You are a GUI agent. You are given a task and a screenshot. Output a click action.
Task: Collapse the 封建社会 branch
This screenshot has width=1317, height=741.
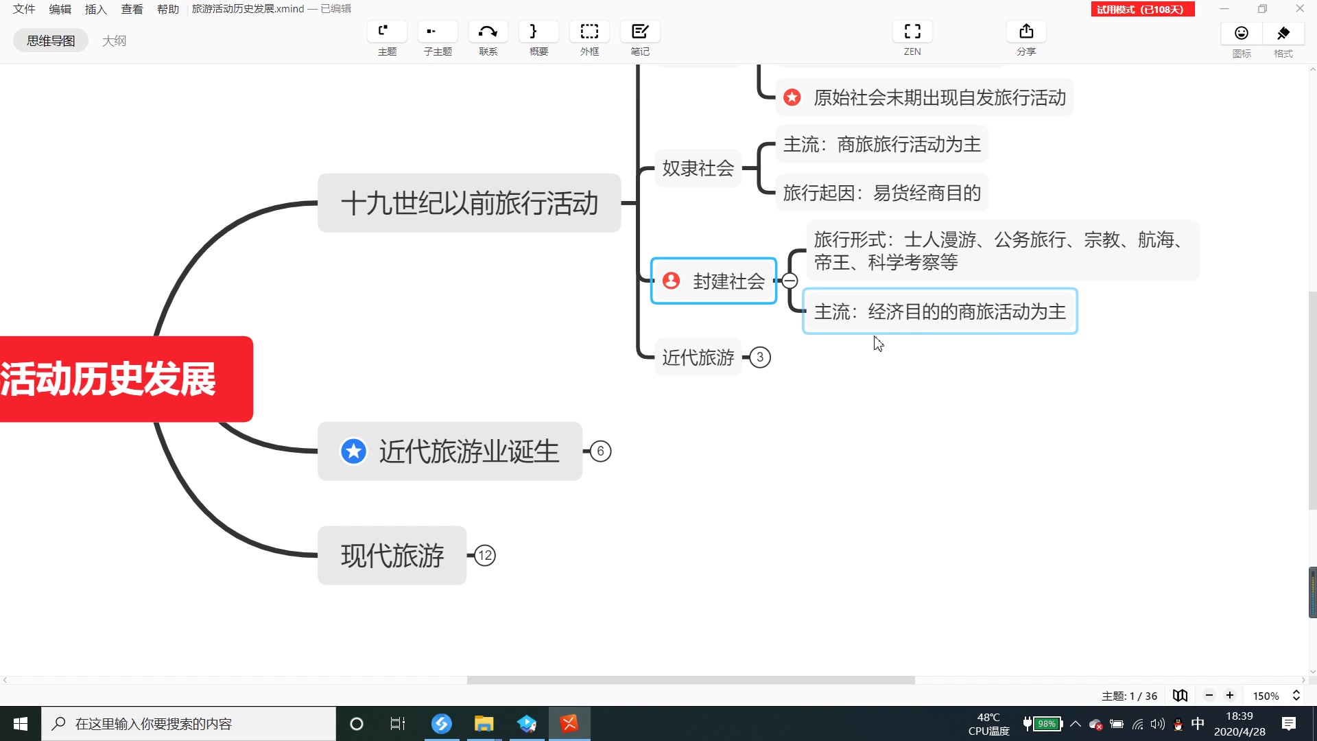pyautogui.click(x=790, y=281)
